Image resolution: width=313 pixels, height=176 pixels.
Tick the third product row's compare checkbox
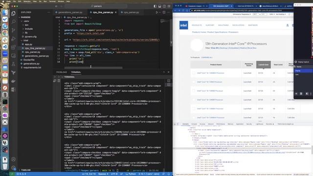(x=194, y=91)
